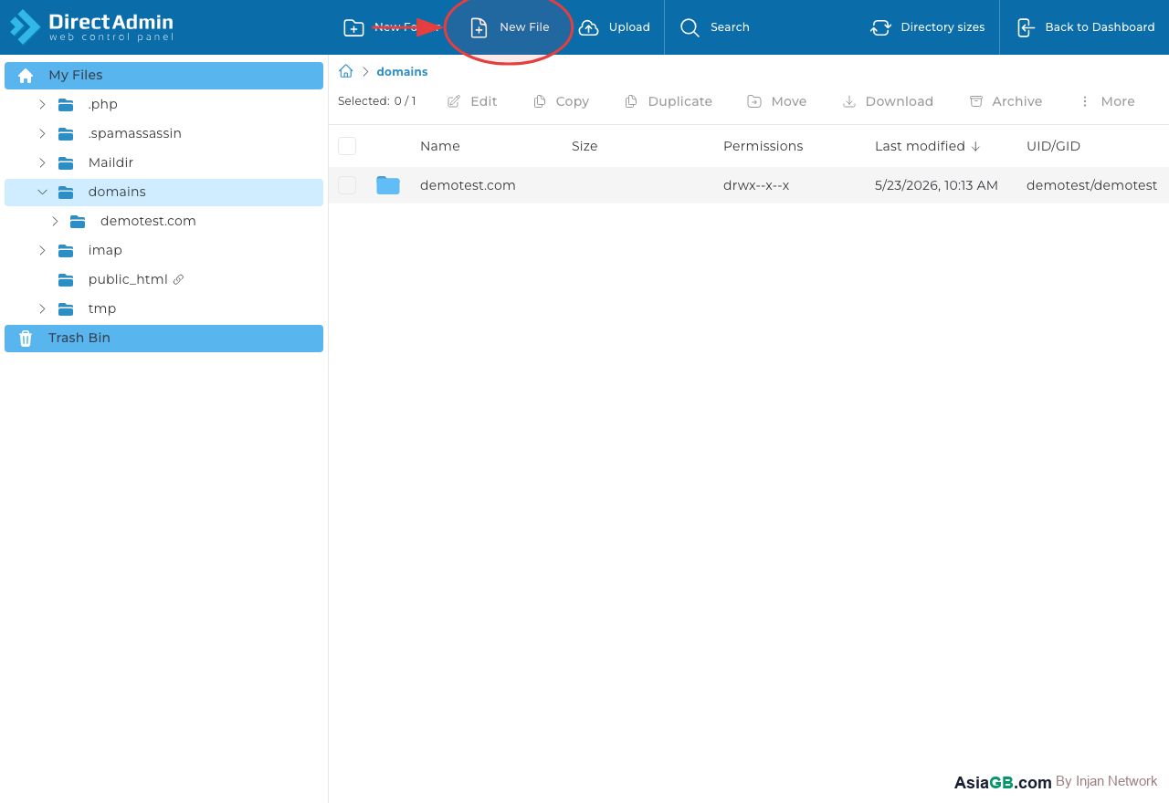
Task: Expand the .php folder chevron
Action: (x=42, y=105)
